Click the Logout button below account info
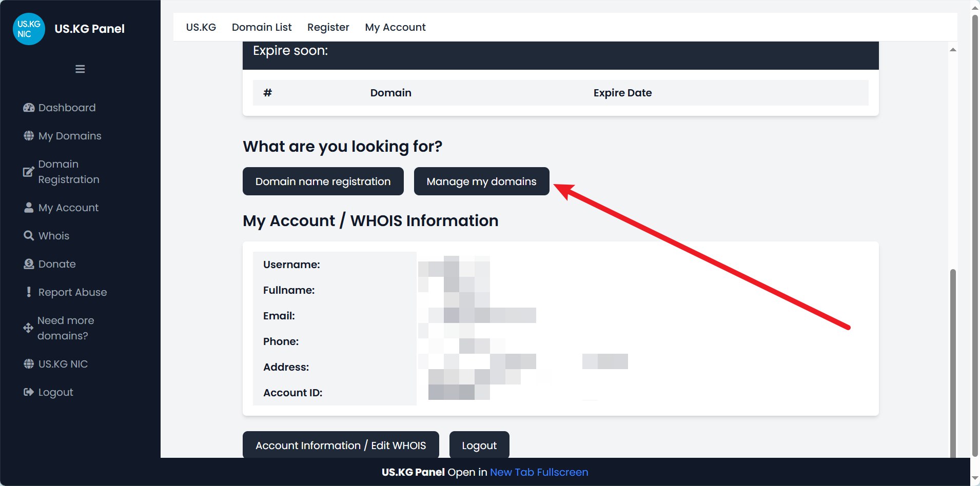The width and height of the screenshot is (980, 486). click(x=479, y=445)
